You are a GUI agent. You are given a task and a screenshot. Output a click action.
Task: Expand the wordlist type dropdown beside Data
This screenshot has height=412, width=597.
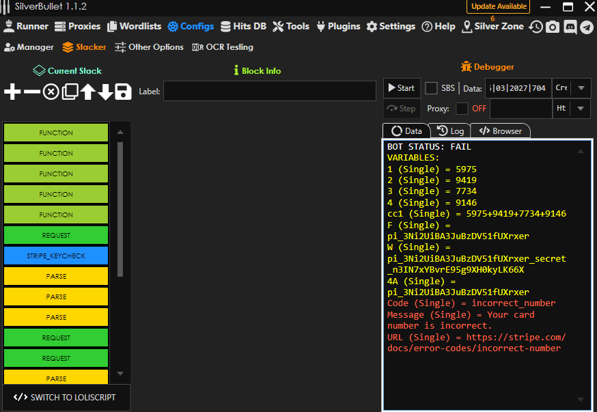[581, 88]
